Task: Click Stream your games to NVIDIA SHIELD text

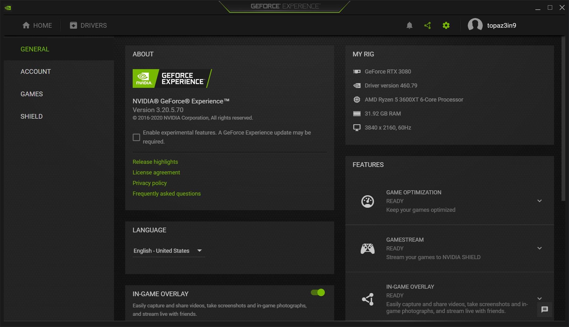Action: [433, 257]
